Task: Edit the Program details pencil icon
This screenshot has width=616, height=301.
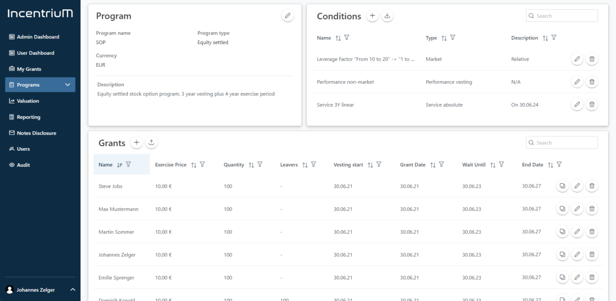Action: pyautogui.click(x=288, y=16)
